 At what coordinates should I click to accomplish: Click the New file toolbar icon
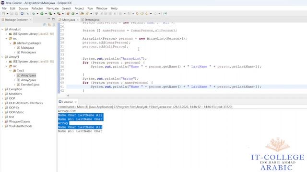pyautogui.click(x=3, y=14)
